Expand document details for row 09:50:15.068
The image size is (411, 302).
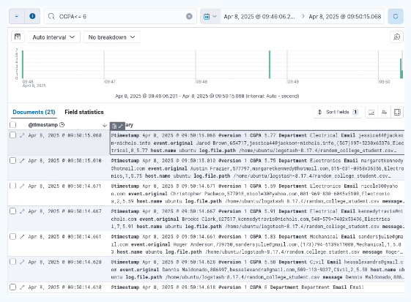(x=22, y=135)
